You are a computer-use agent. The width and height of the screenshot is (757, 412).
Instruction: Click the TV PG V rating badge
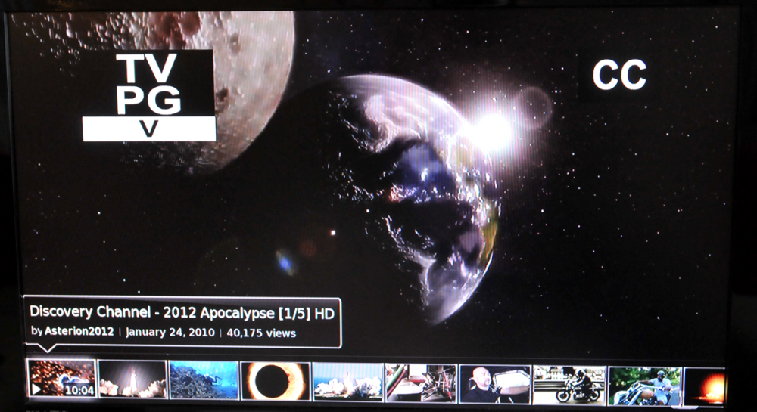148,95
